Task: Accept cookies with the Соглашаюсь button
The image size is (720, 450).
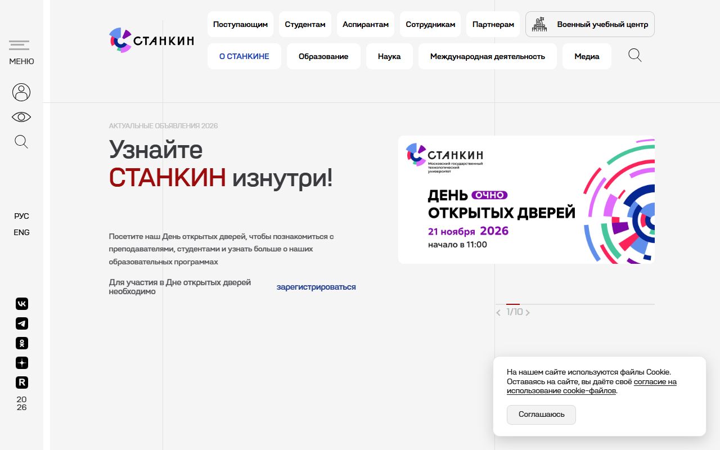Action: point(541,415)
